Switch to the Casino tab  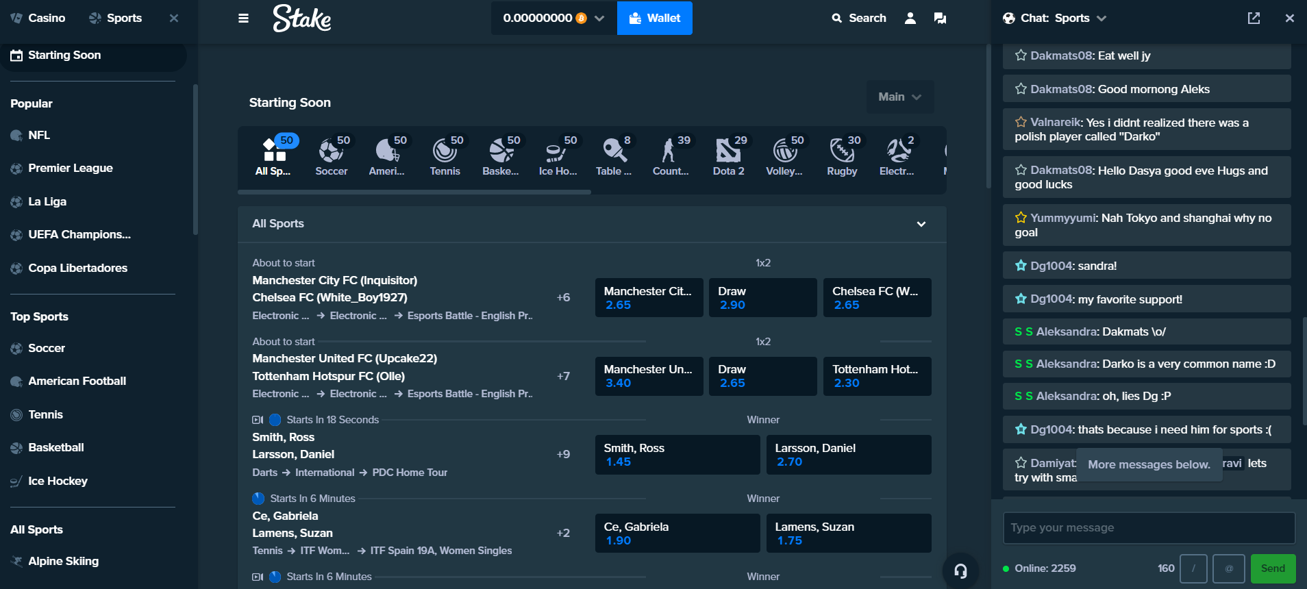[38, 18]
